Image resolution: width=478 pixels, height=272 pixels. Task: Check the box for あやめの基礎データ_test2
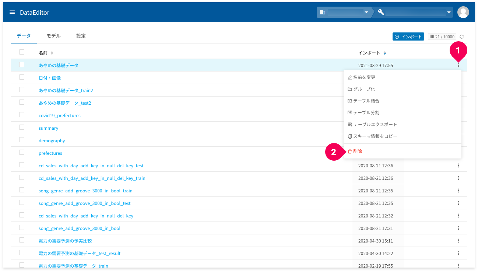tap(22, 102)
